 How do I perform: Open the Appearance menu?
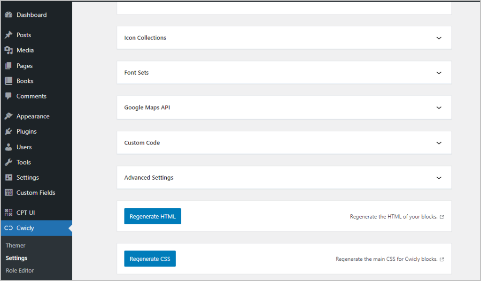pos(32,116)
